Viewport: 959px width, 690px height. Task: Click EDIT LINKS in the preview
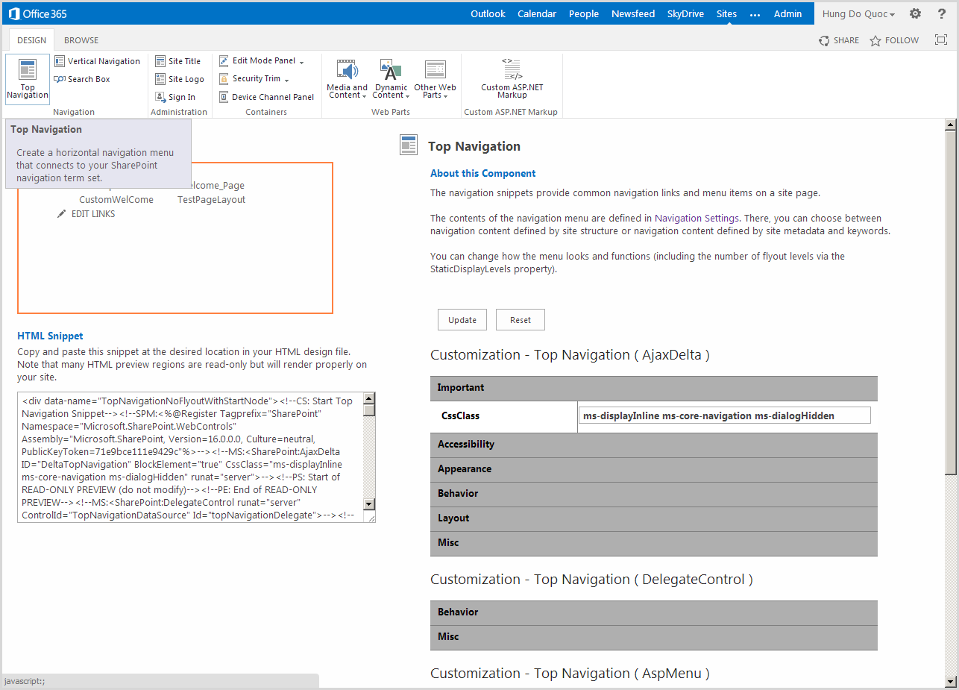[x=86, y=214]
